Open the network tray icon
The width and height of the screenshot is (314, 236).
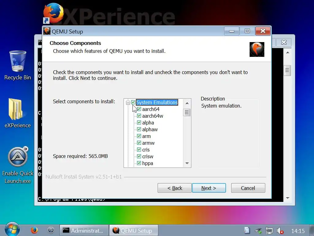[269, 230]
